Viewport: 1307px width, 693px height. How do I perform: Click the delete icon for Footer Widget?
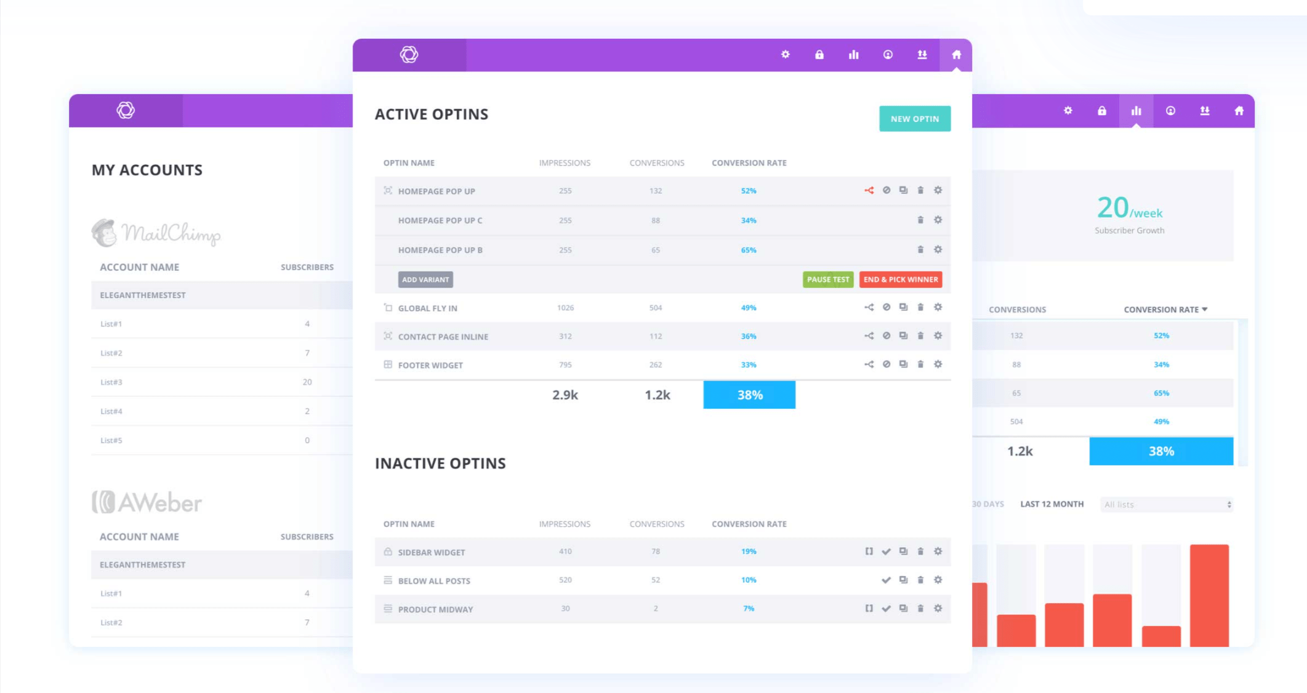point(919,364)
